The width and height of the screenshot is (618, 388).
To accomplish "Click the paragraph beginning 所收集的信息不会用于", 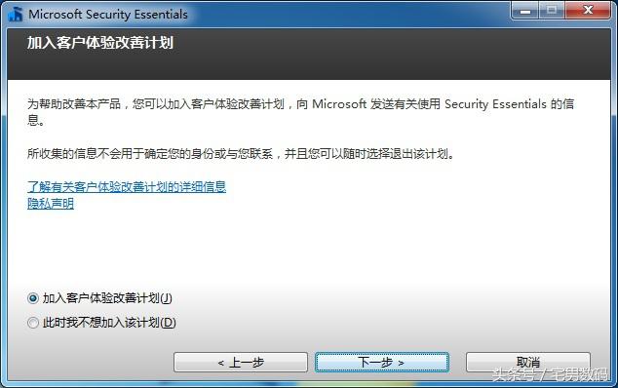I will click(241, 153).
